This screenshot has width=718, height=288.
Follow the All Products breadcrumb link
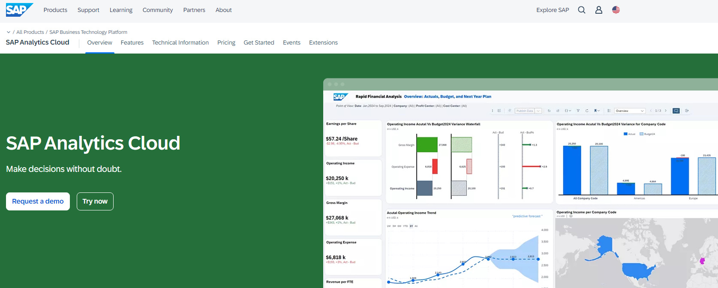(30, 32)
